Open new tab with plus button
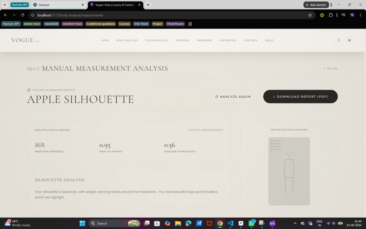 148,5
